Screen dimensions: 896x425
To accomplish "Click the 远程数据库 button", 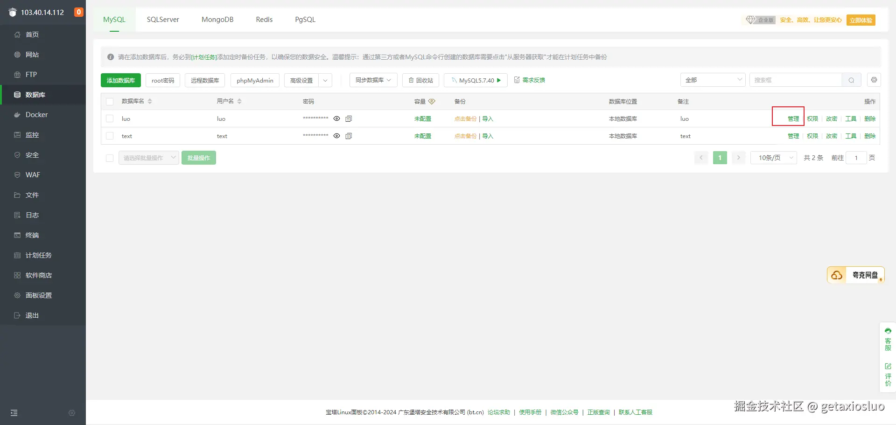I will tap(205, 80).
